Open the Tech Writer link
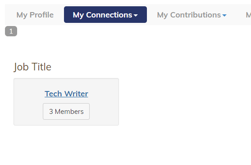This screenshot has height=165, width=251. [x=66, y=94]
